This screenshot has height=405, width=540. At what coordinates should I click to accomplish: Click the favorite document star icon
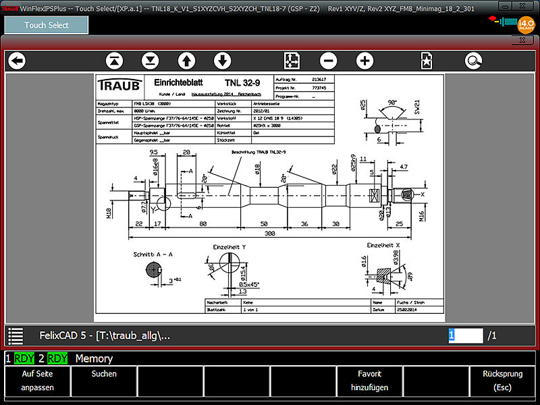(x=427, y=61)
